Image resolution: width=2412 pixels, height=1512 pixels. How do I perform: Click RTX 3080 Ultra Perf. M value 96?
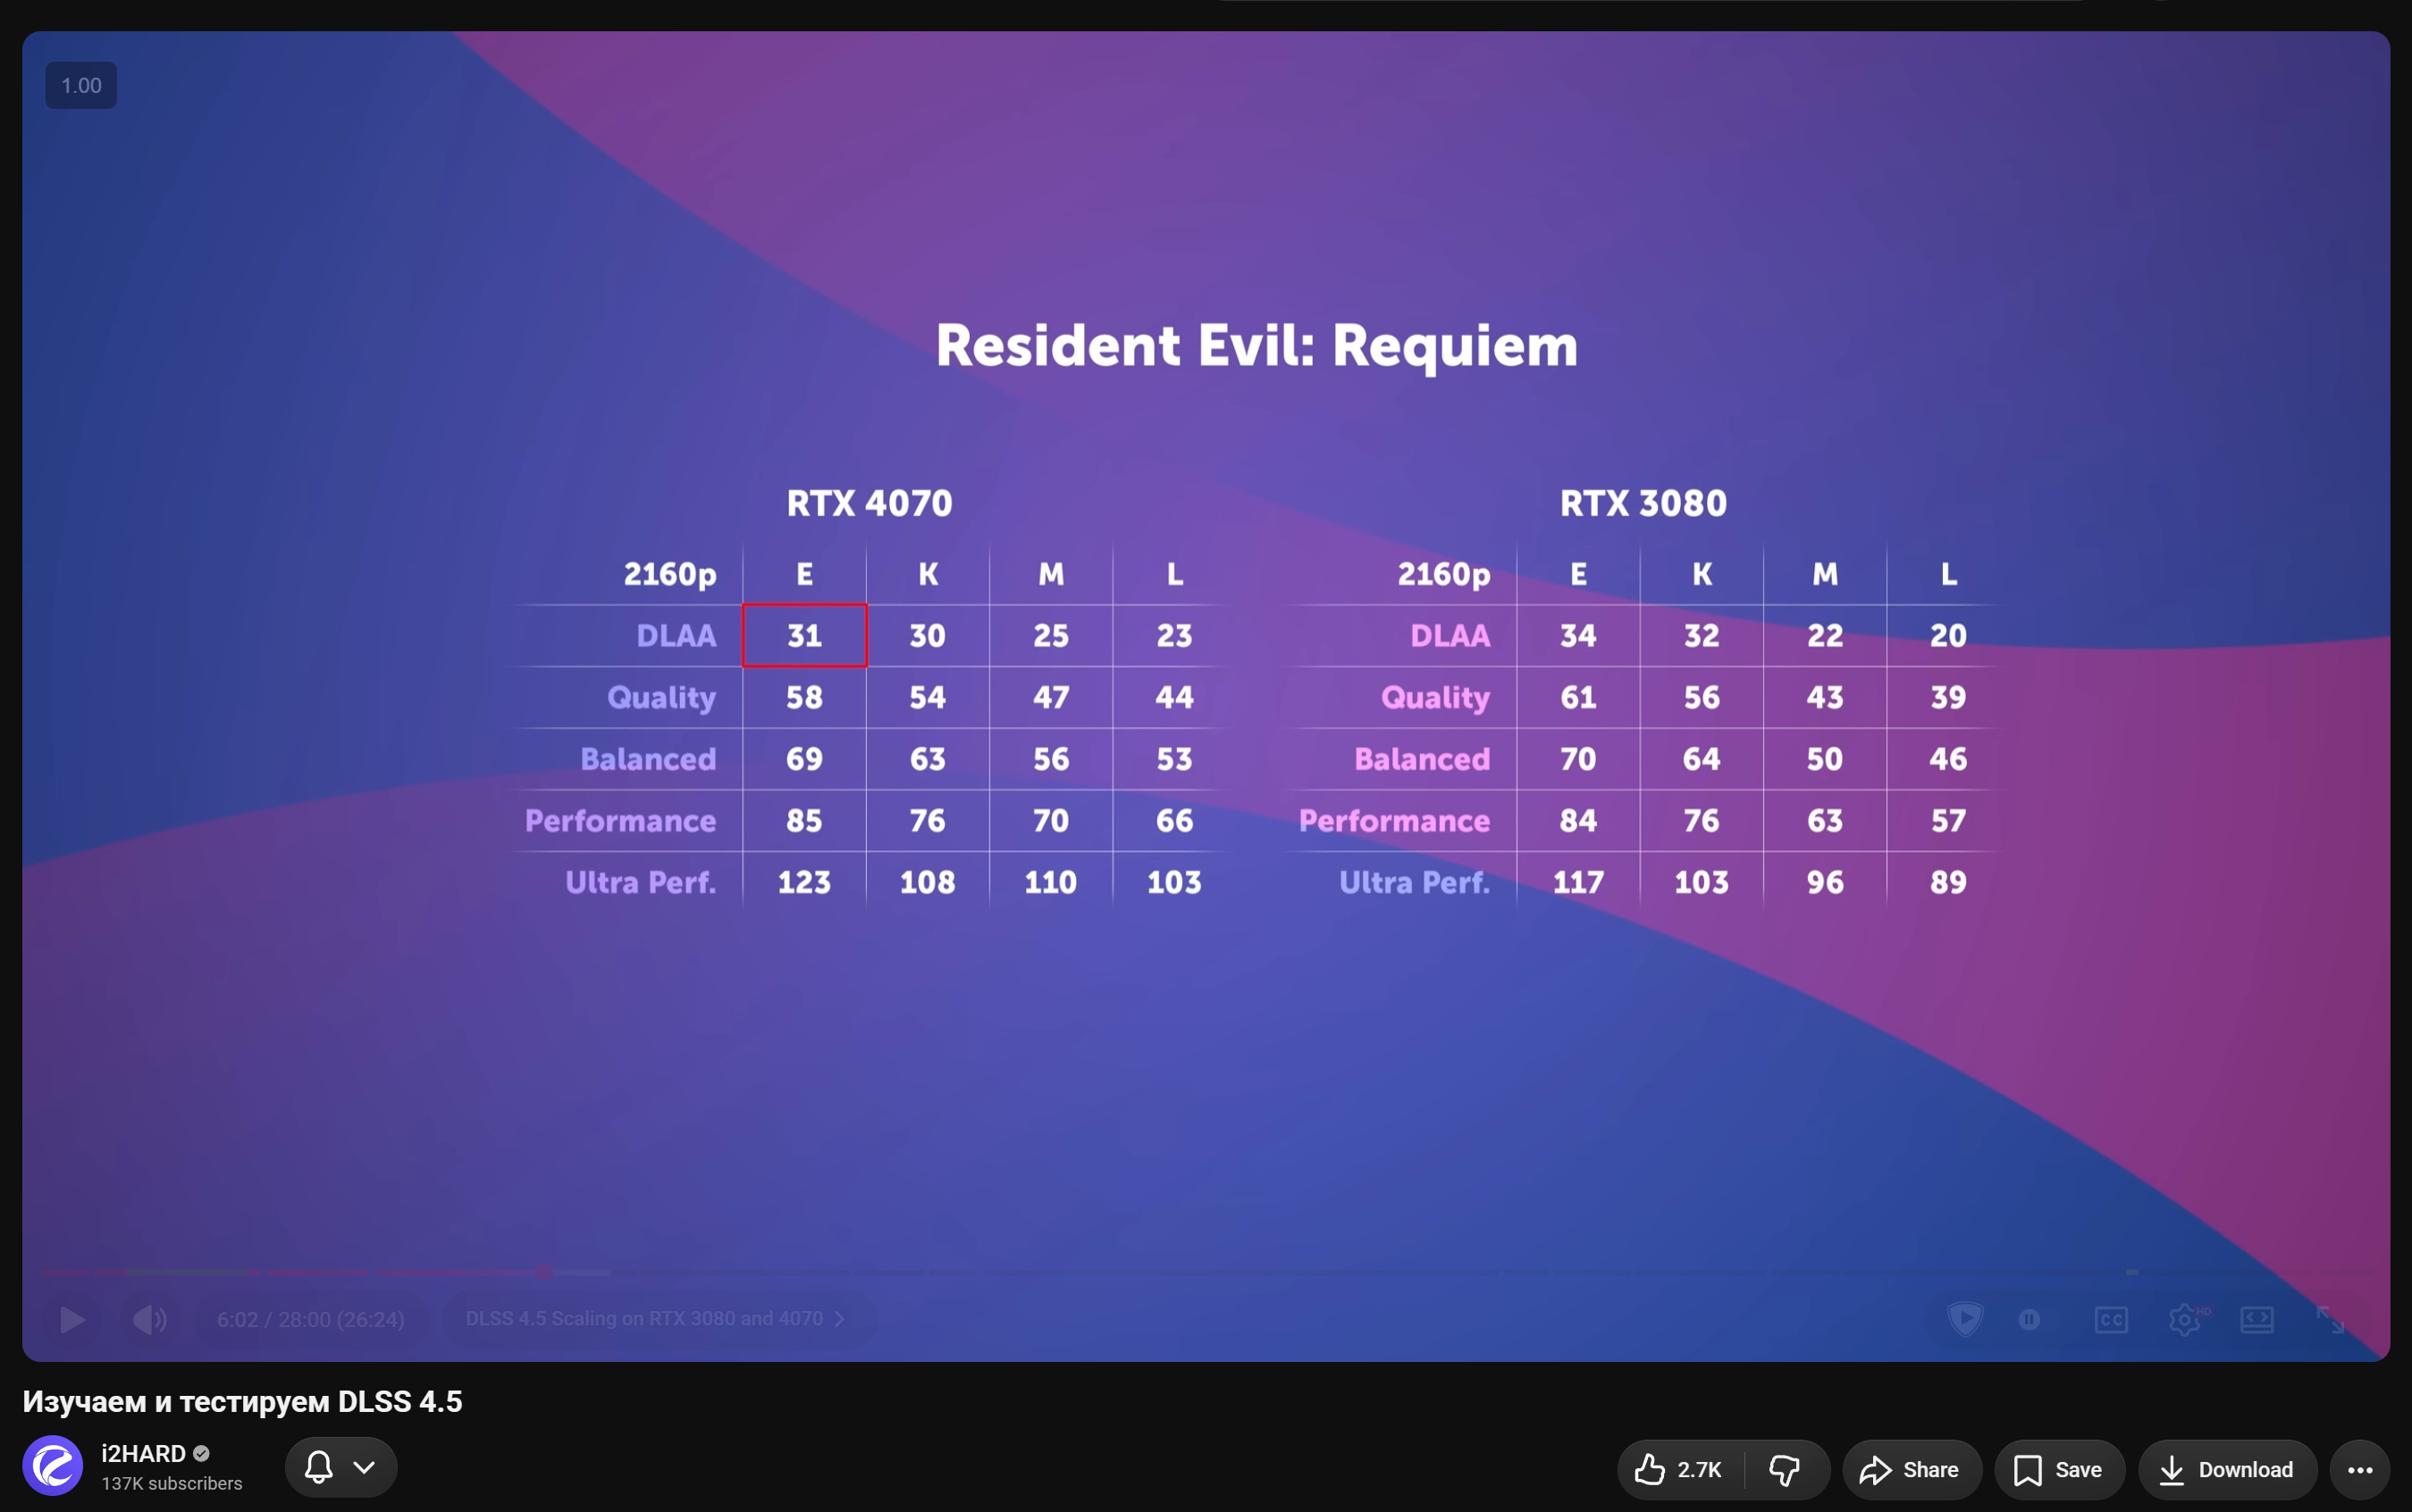(x=1825, y=882)
